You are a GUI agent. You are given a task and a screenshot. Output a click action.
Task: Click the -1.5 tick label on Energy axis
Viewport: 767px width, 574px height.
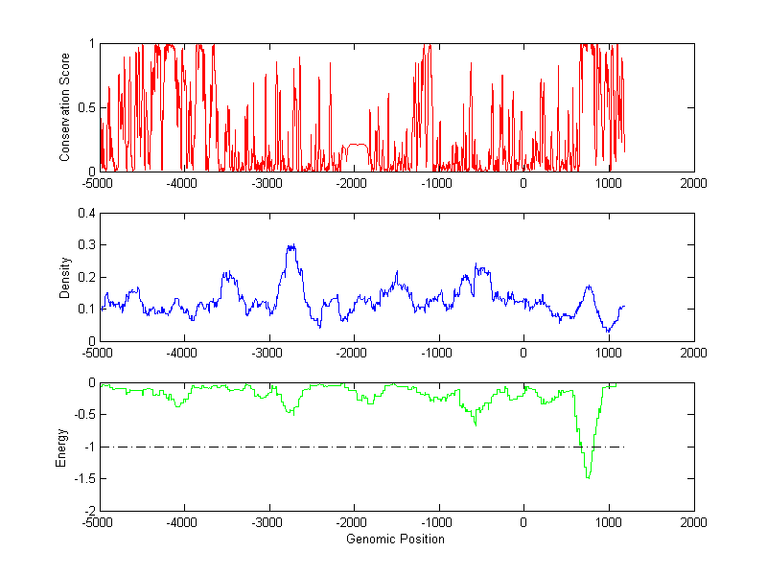83,479
